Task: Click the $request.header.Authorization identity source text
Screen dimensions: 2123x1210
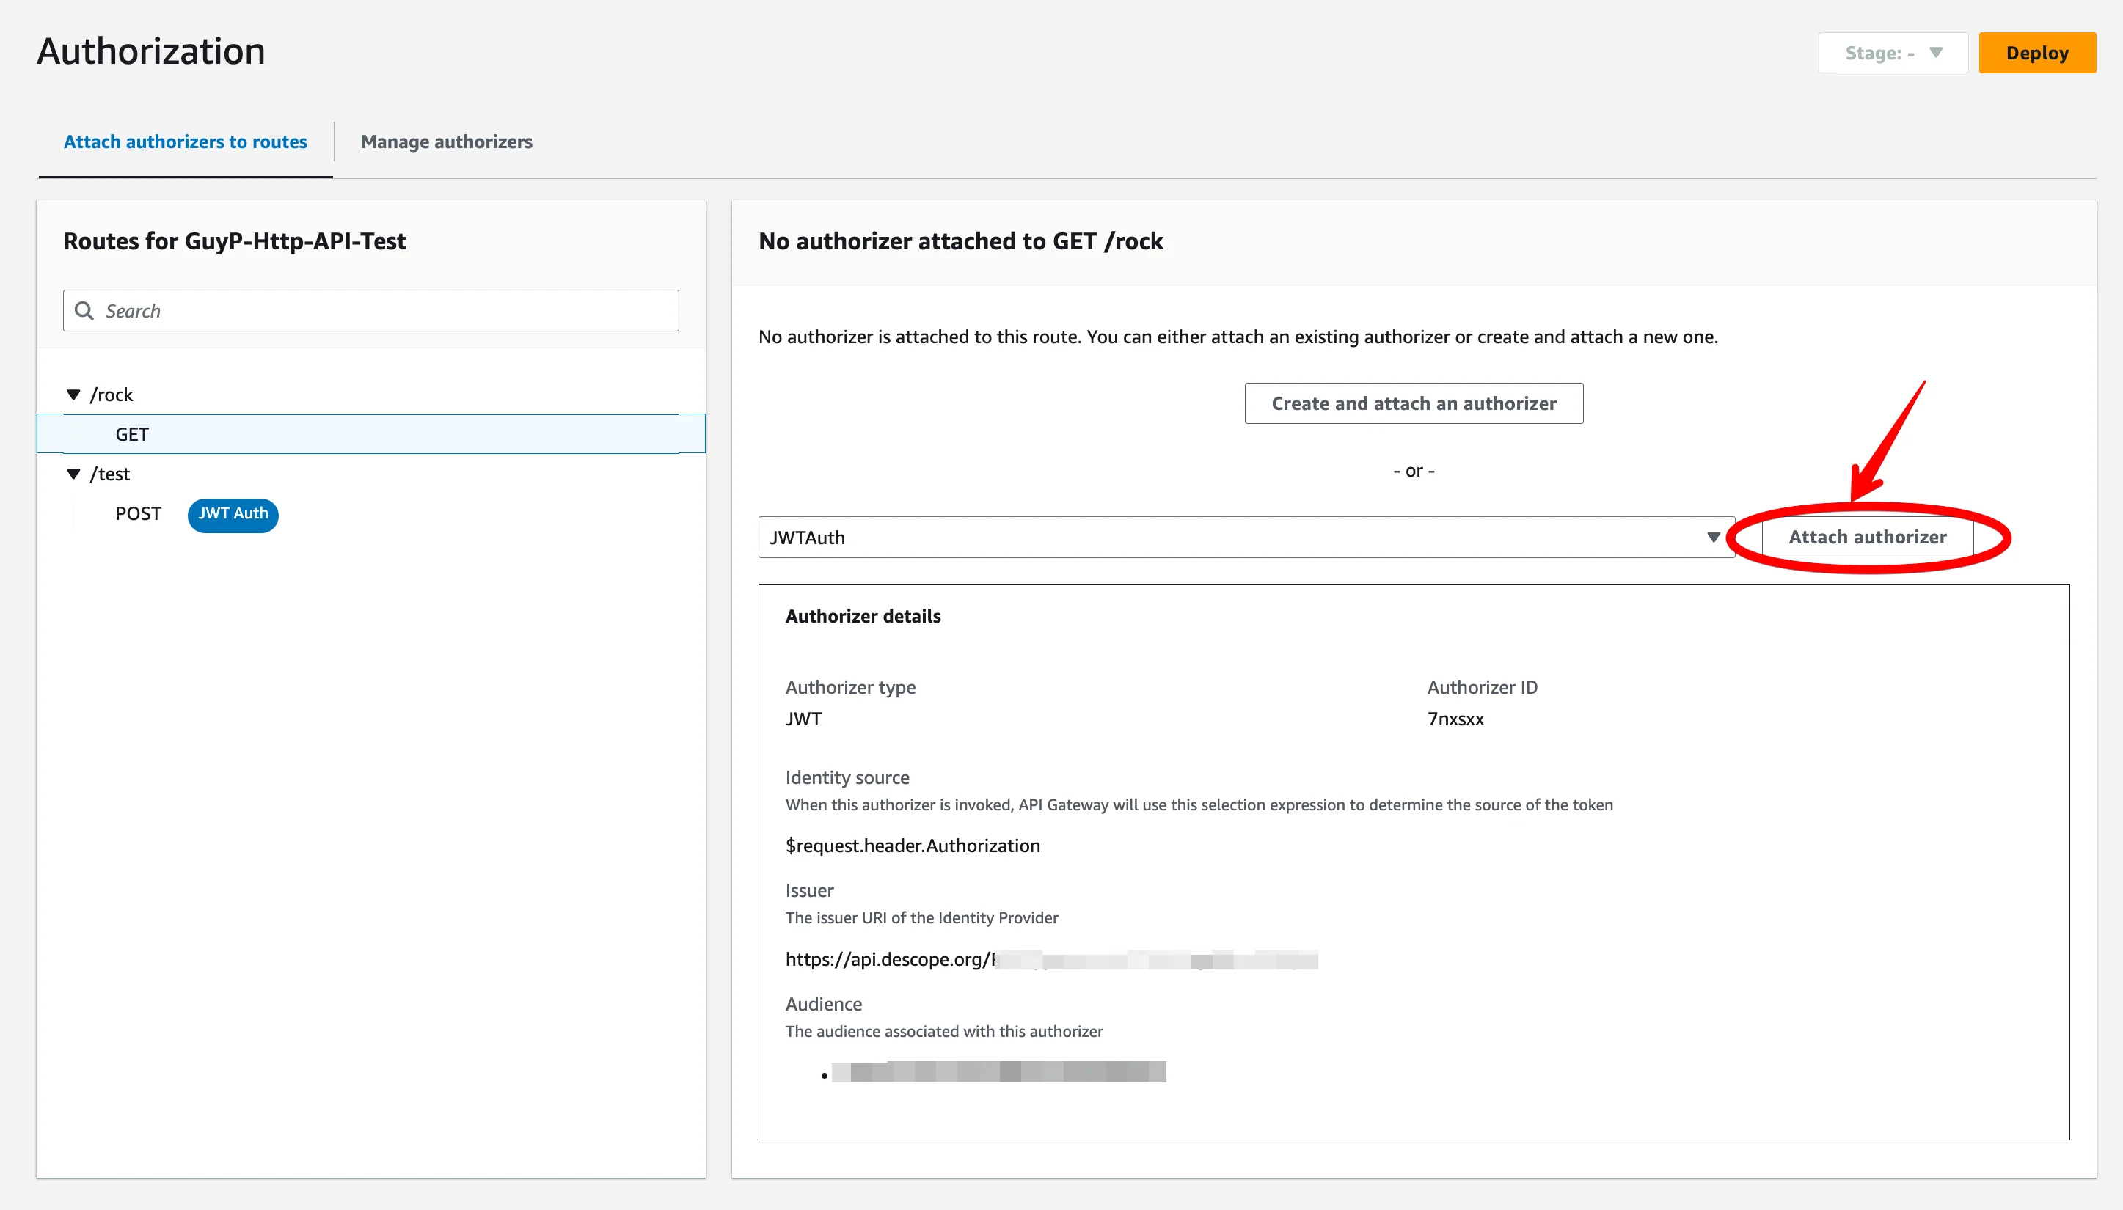Action: click(912, 846)
